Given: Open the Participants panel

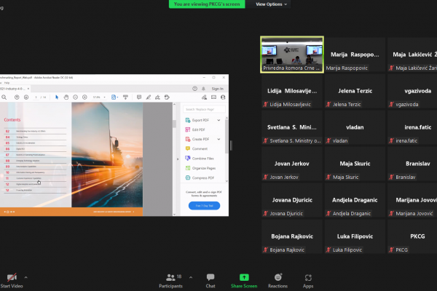Looking at the screenshot, I should [170, 281].
